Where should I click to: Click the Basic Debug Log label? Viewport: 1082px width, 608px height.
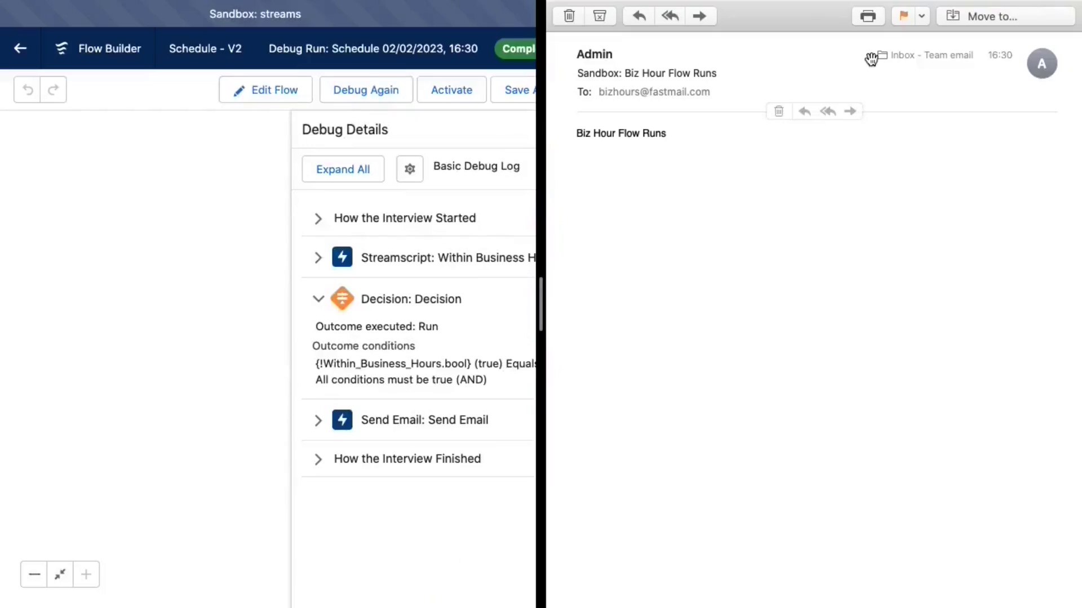pos(476,166)
